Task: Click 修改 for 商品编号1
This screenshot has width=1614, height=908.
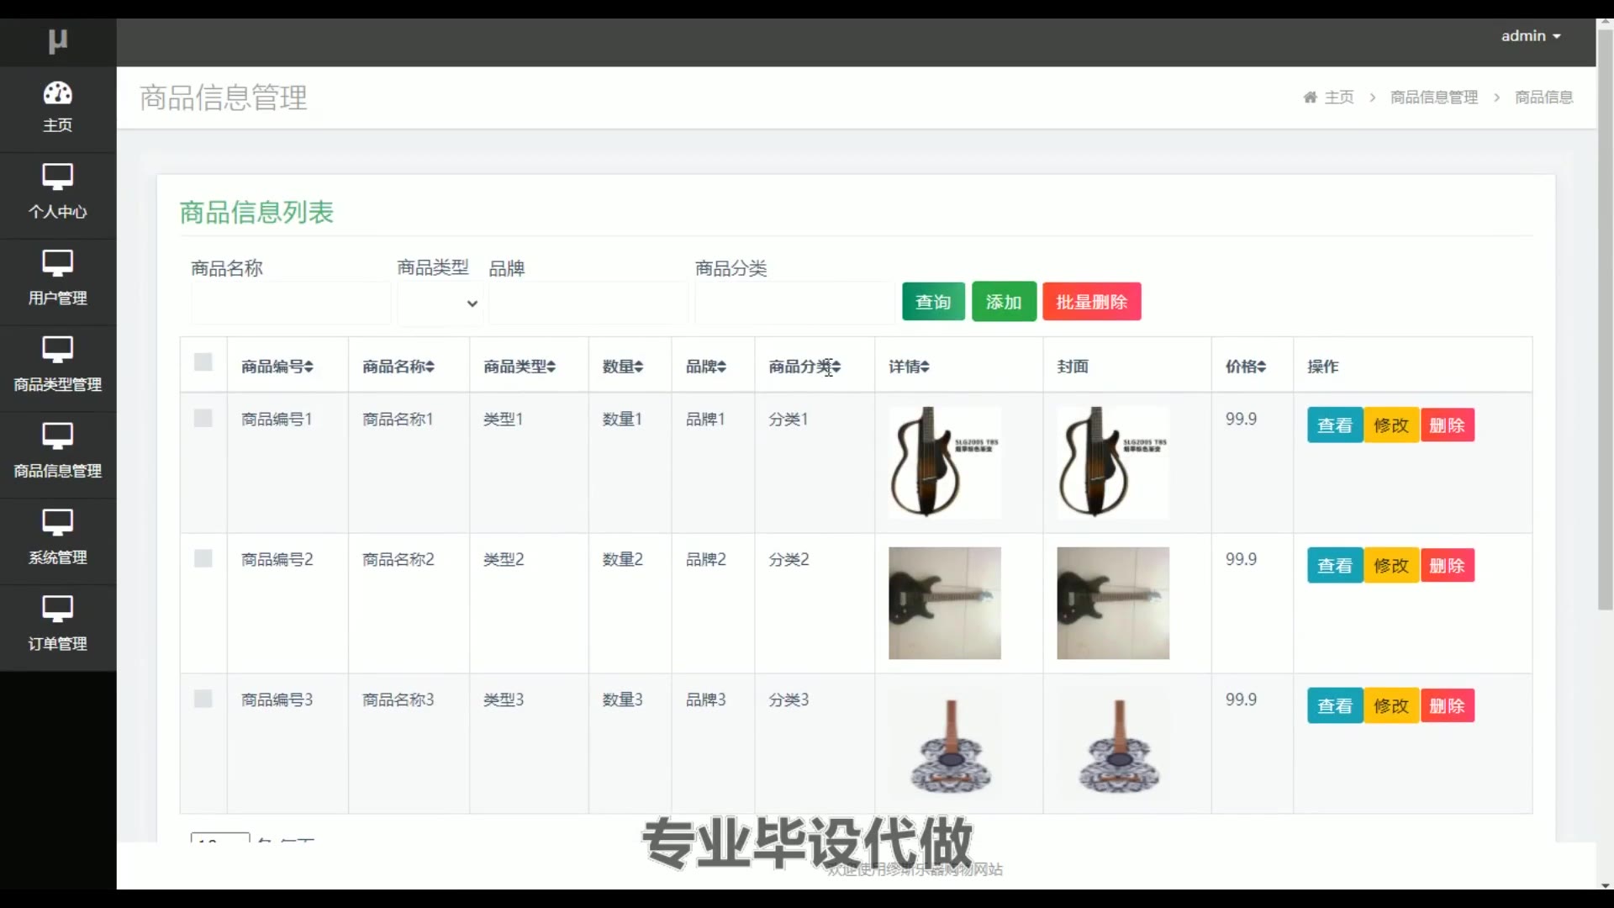Action: click(x=1391, y=425)
